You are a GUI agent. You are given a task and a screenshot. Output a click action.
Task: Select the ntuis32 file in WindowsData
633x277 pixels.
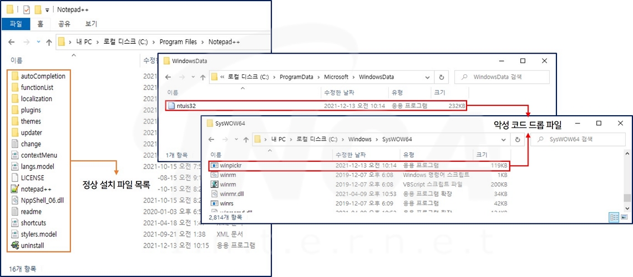coord(316,106)
